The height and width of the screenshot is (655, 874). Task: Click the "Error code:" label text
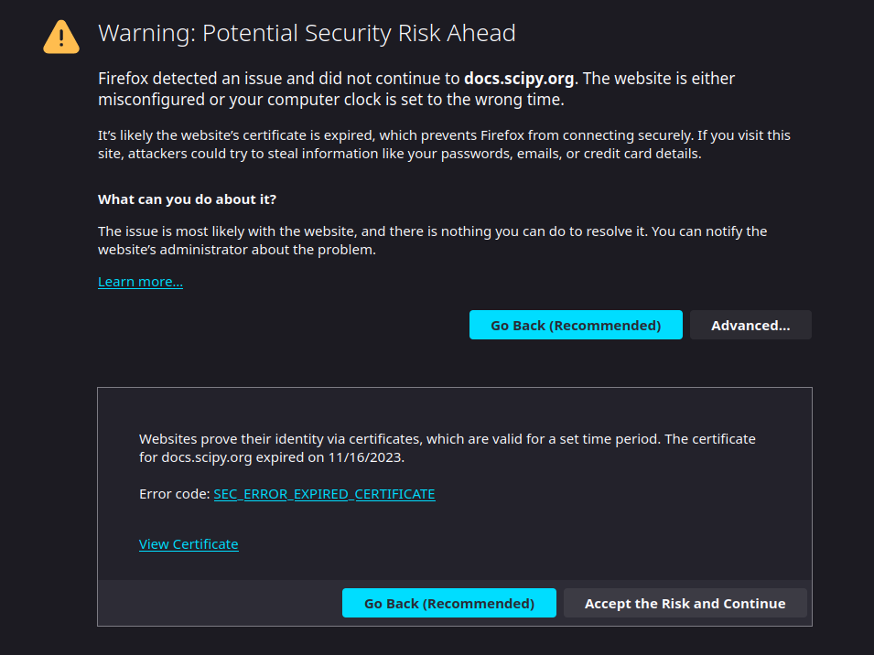click(x=174, y=494)
